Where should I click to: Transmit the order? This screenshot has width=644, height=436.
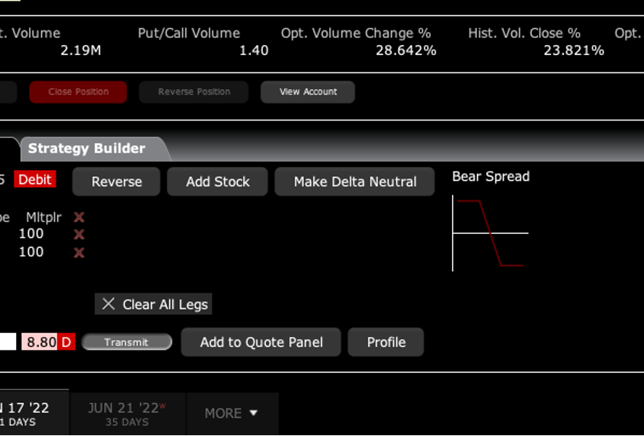click(x=127, y=342)
